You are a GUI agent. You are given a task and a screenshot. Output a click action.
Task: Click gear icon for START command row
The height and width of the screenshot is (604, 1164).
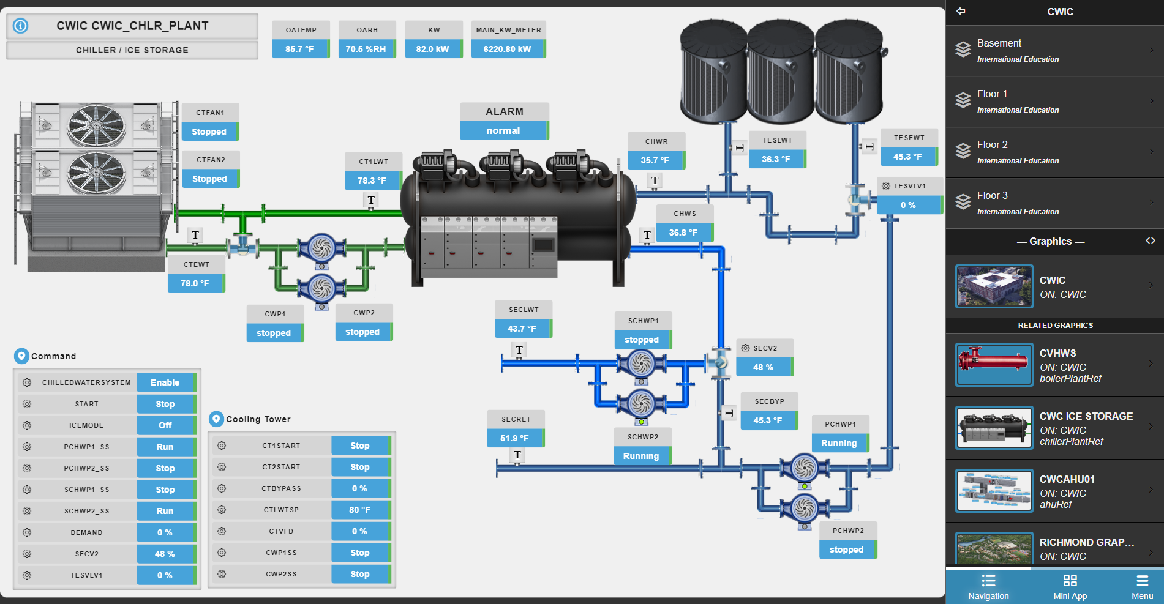coord(27,404)
